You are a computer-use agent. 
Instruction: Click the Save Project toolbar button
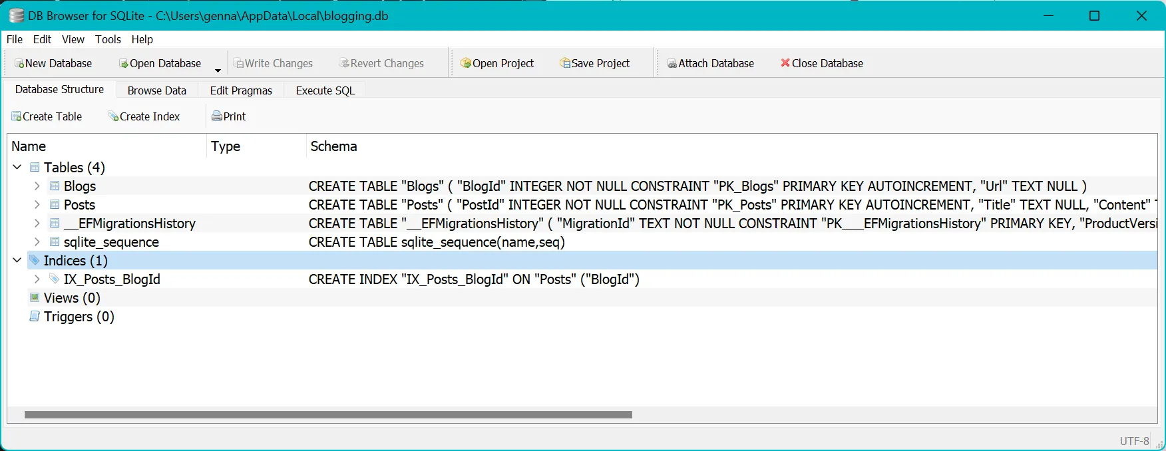pyautogui.click(x=595, y=63)
